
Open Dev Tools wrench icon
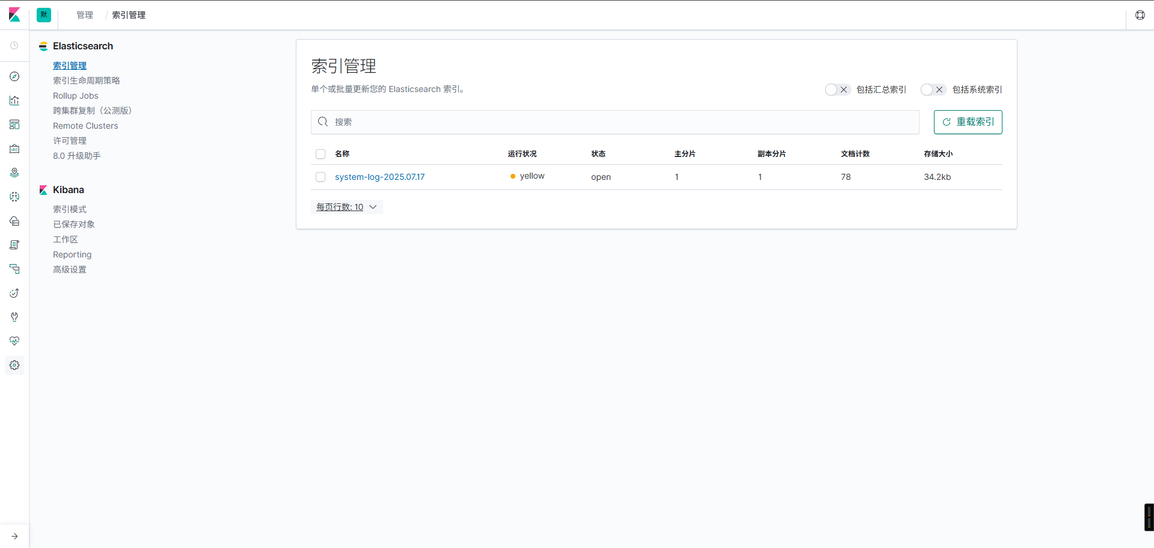pyautogui.click(x=14, y=317)
